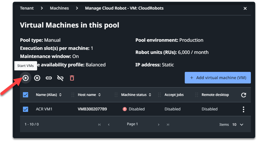Click the 1 - 10 / 0 count text
Viewport: 259px width, 142px height.
point(32,124)
